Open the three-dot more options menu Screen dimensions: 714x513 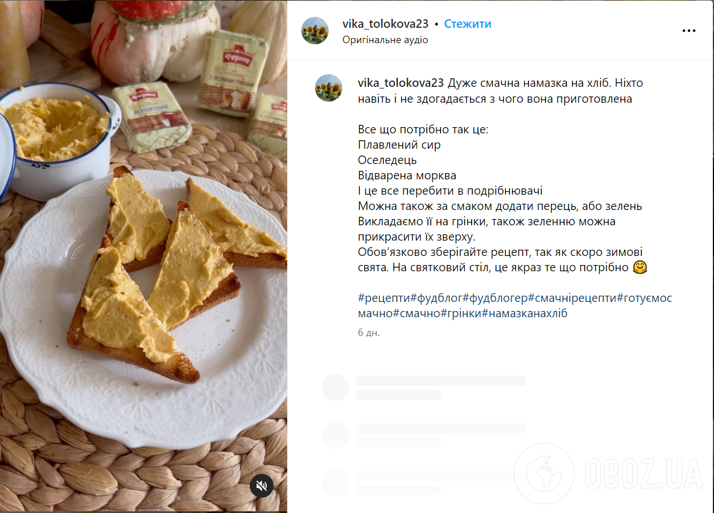click(x=688, y=31)
